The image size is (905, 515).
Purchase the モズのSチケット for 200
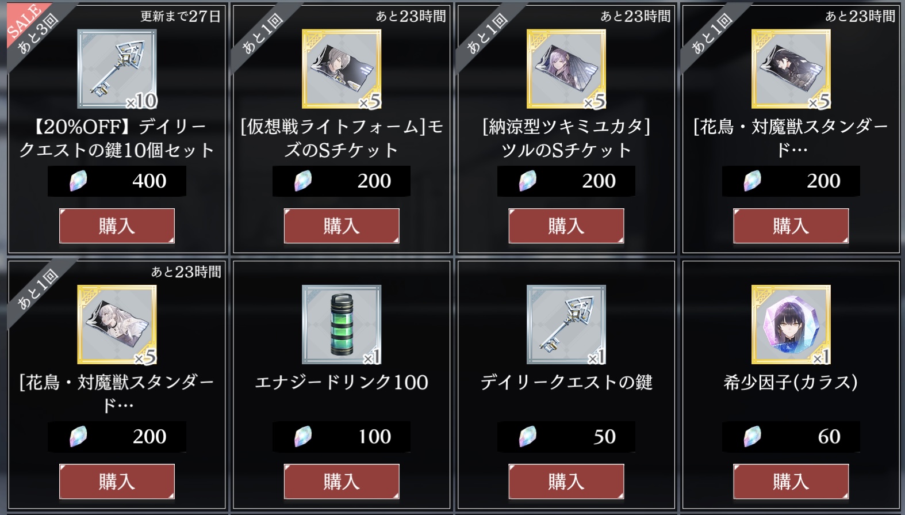click(342, 226)
